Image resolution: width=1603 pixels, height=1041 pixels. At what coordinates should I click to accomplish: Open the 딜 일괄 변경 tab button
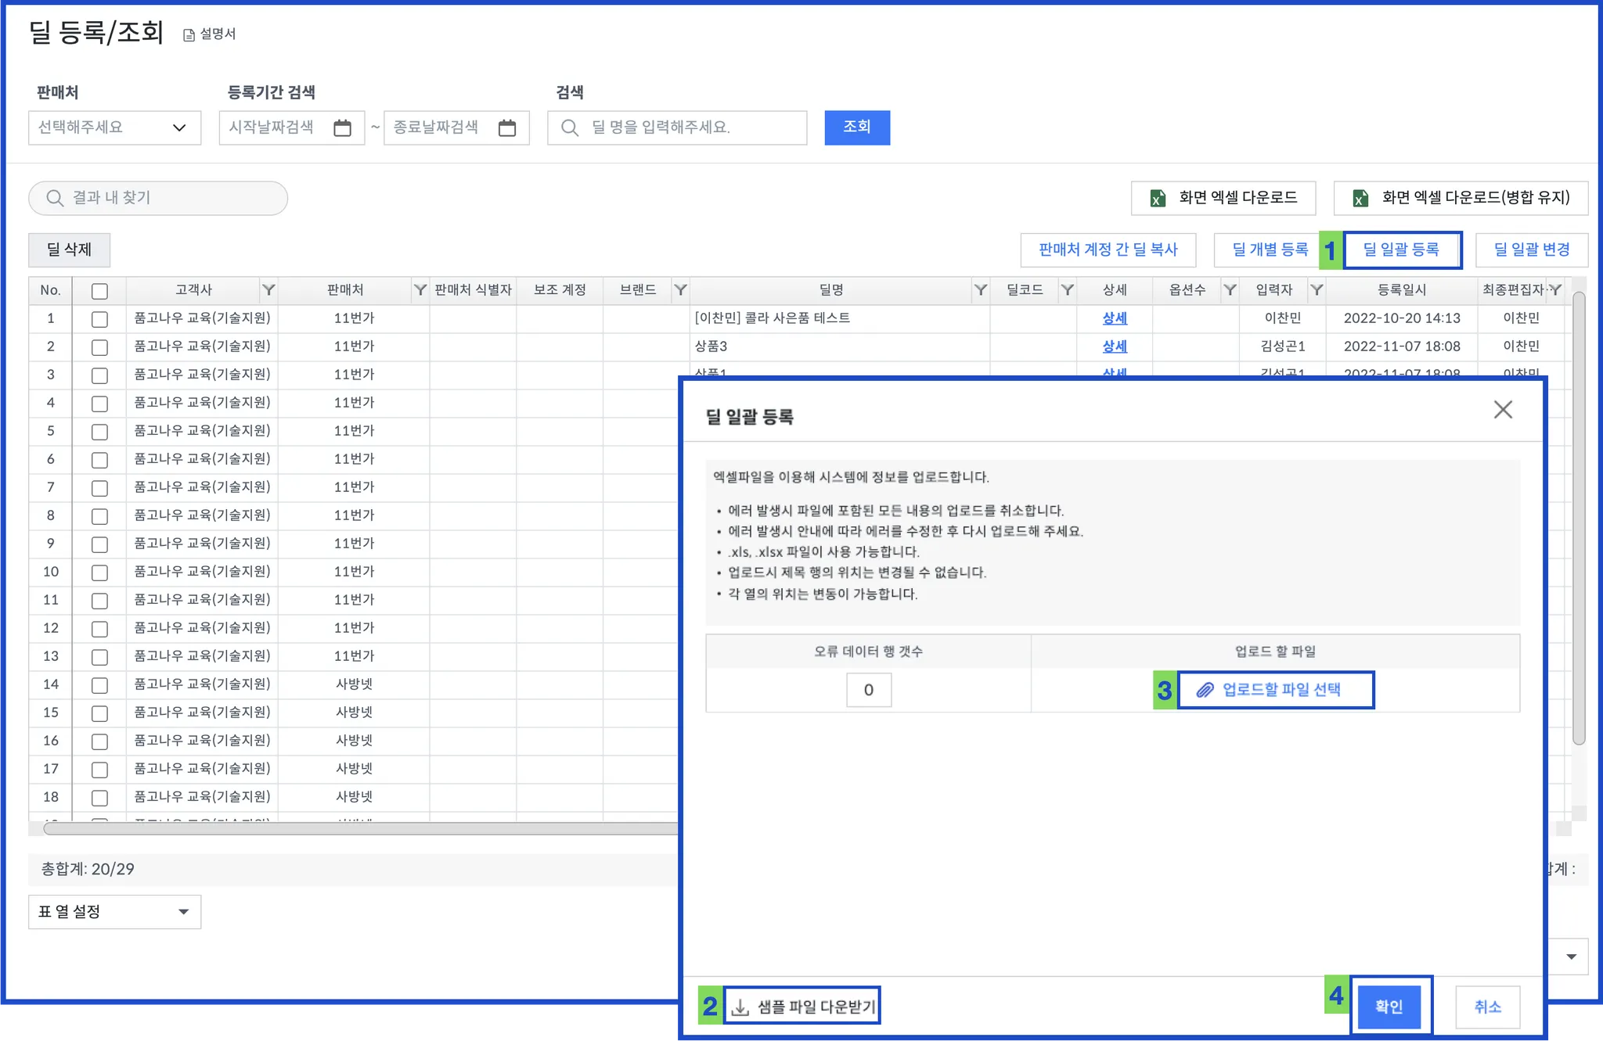1531,249
